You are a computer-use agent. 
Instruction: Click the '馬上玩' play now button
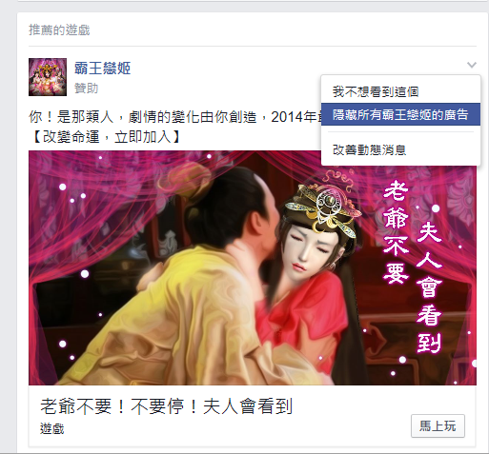[438, 425]
